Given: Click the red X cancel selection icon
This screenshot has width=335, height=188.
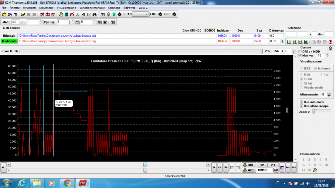Looking at the screenshot, I should (294, 42).
